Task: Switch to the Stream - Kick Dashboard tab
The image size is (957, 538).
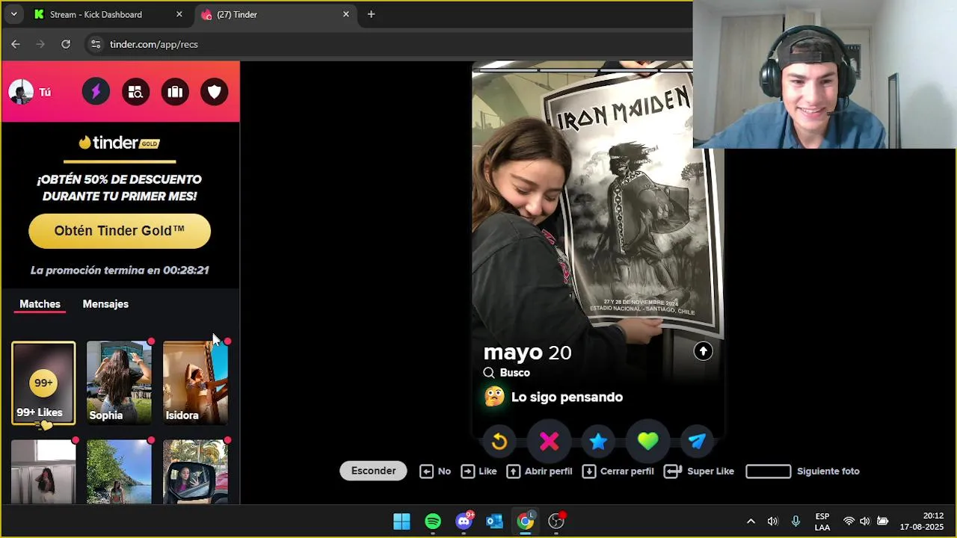Action: [108, 14]
